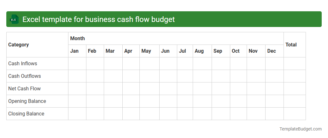Click the Jan column header
328x138 pixels.
pos(77,51)
